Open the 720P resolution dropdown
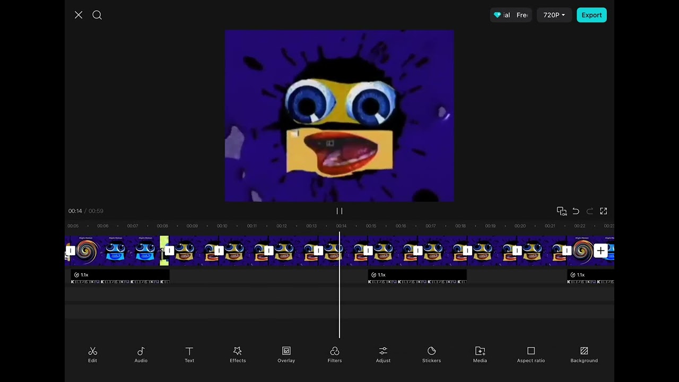Screen dimensions: 679x382 (x=554, y=15)
